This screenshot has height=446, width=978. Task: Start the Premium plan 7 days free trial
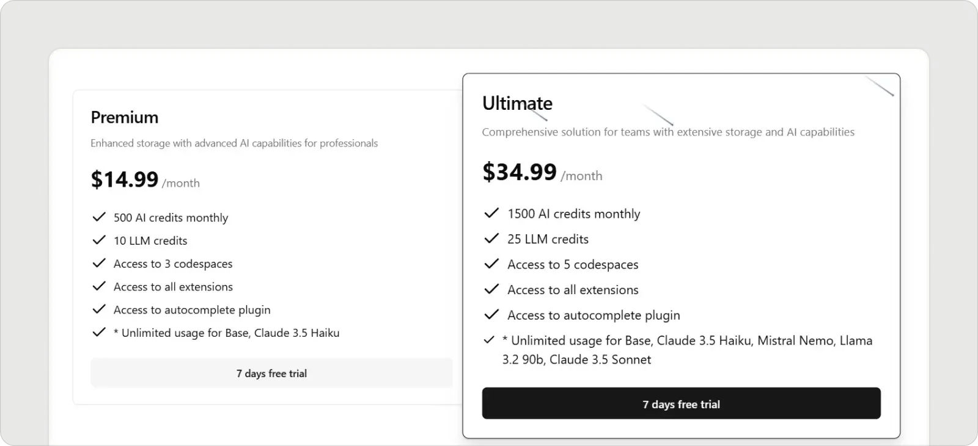pos(271,373)
